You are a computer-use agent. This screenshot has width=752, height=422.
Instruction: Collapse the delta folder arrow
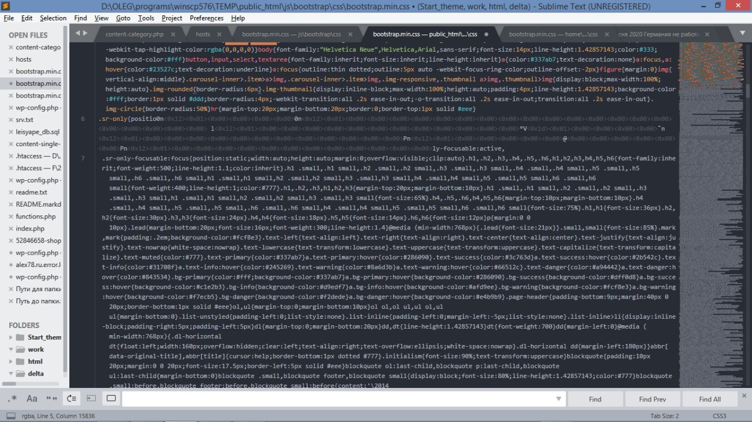(11, 373)
